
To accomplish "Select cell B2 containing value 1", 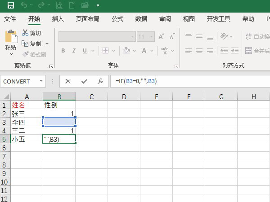I will pos(59,114).
